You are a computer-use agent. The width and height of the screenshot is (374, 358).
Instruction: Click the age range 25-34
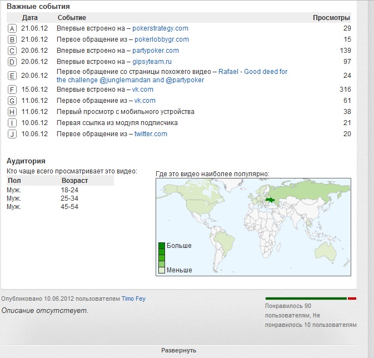point(69,198)
